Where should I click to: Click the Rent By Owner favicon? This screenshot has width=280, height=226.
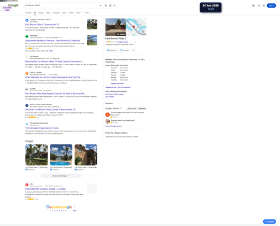tap(27, 105)
